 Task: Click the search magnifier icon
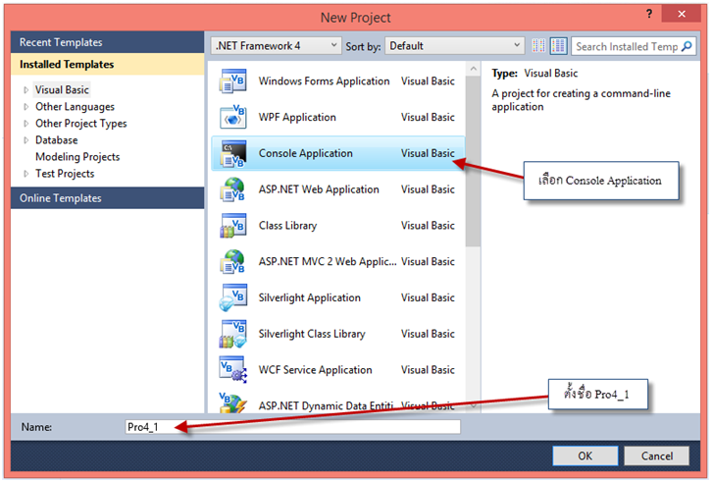click(x=687, y=46)
